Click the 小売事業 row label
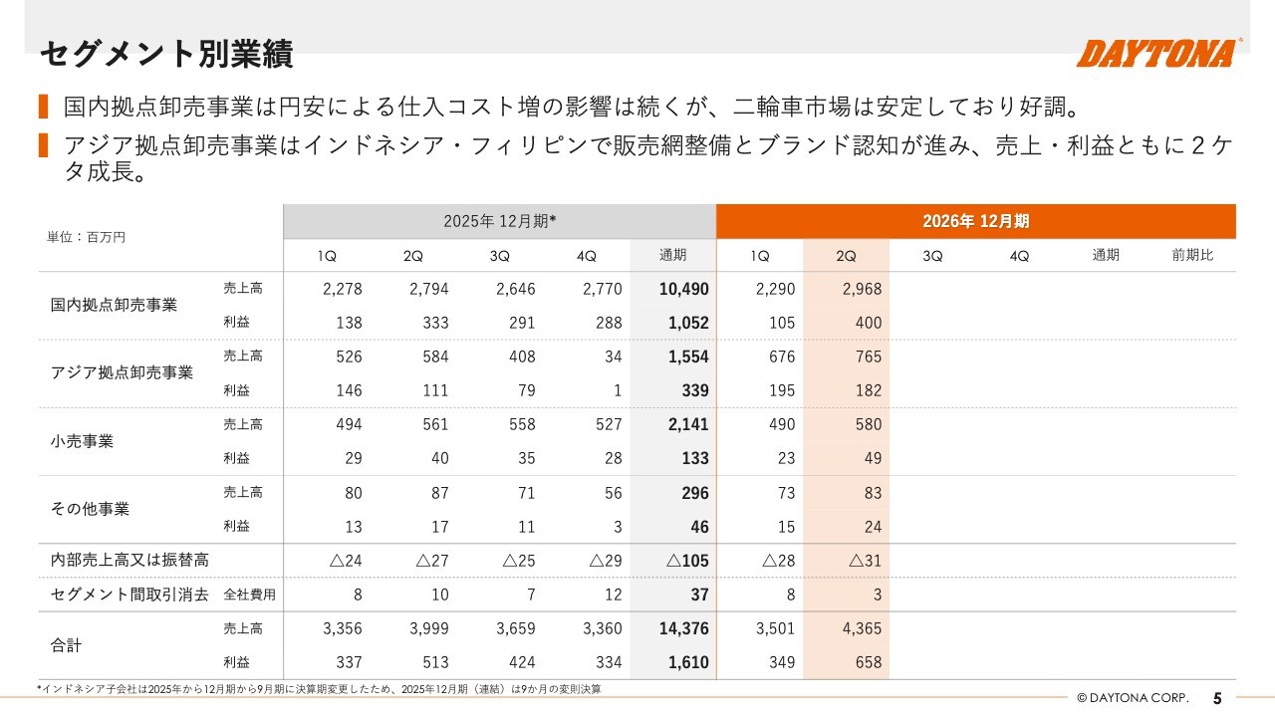 pos(82,440)
